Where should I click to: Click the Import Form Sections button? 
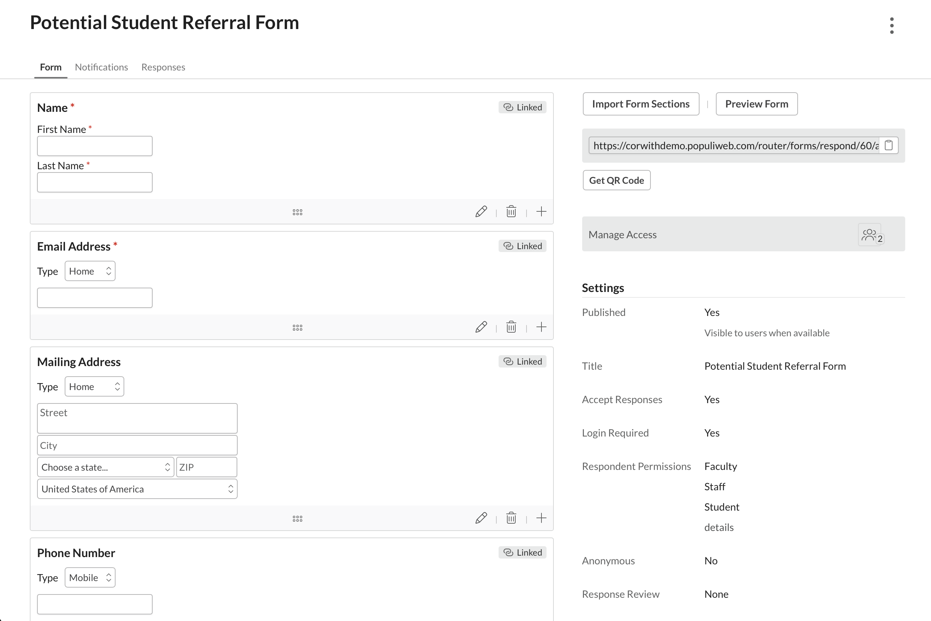pyautogui.click(x=641, y=104)
